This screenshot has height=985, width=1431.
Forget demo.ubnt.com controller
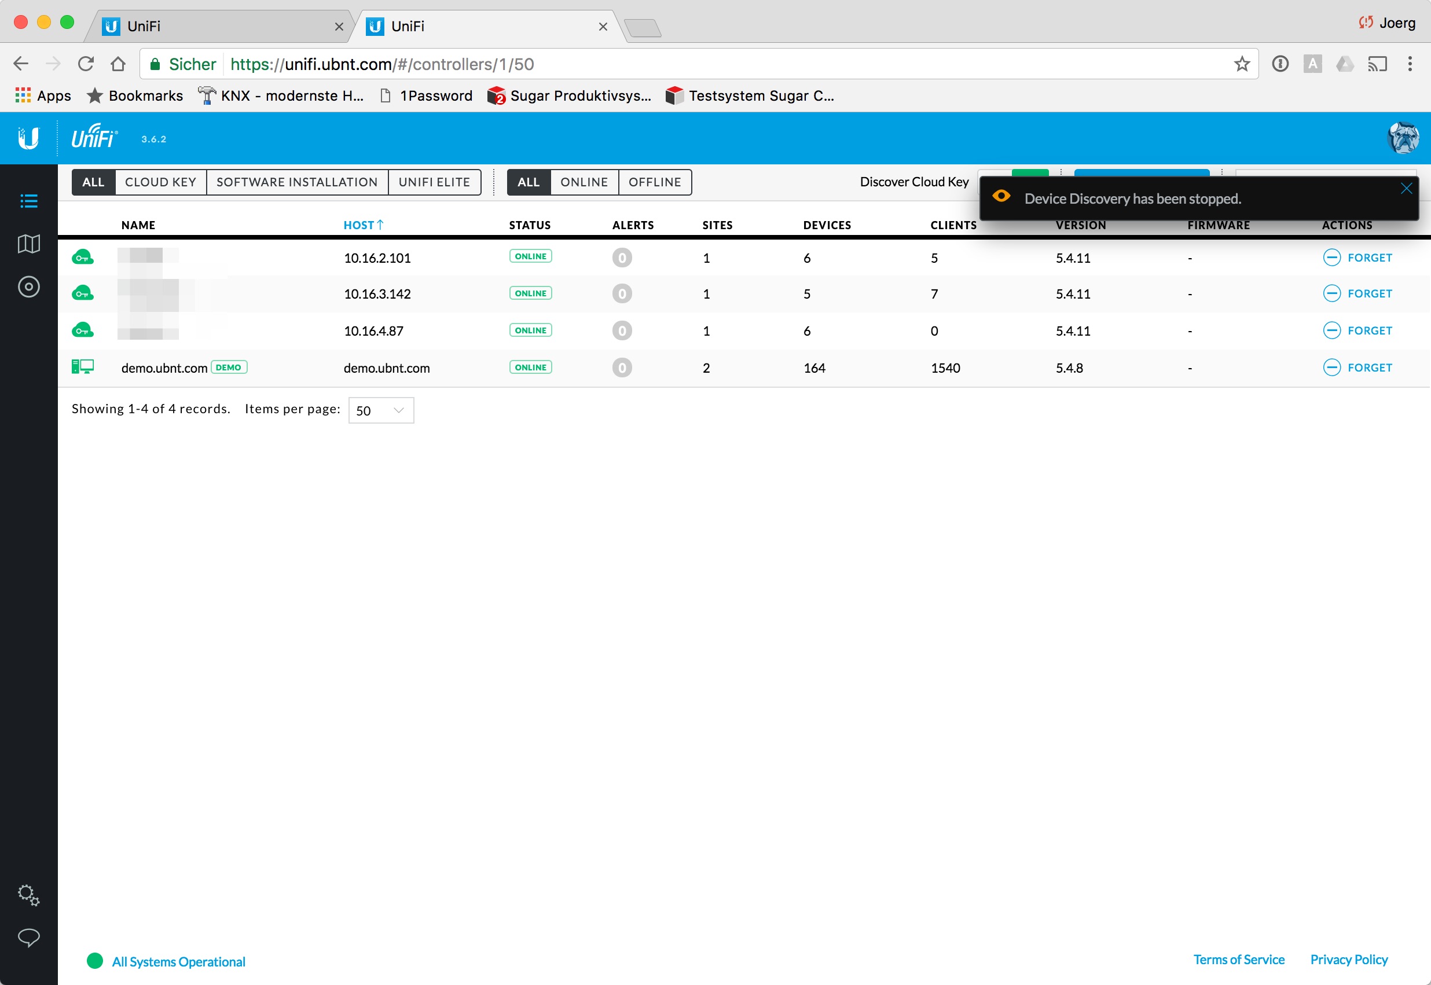pos(1357,367)
